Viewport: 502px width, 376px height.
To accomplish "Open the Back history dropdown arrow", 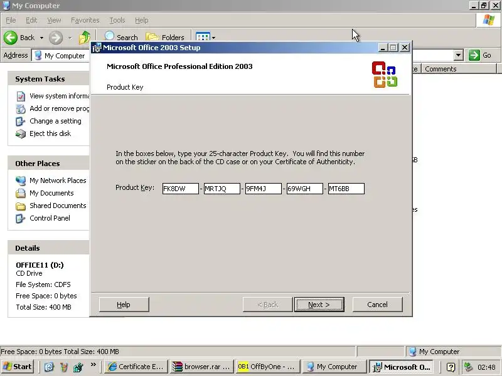I will coord(41,38).
